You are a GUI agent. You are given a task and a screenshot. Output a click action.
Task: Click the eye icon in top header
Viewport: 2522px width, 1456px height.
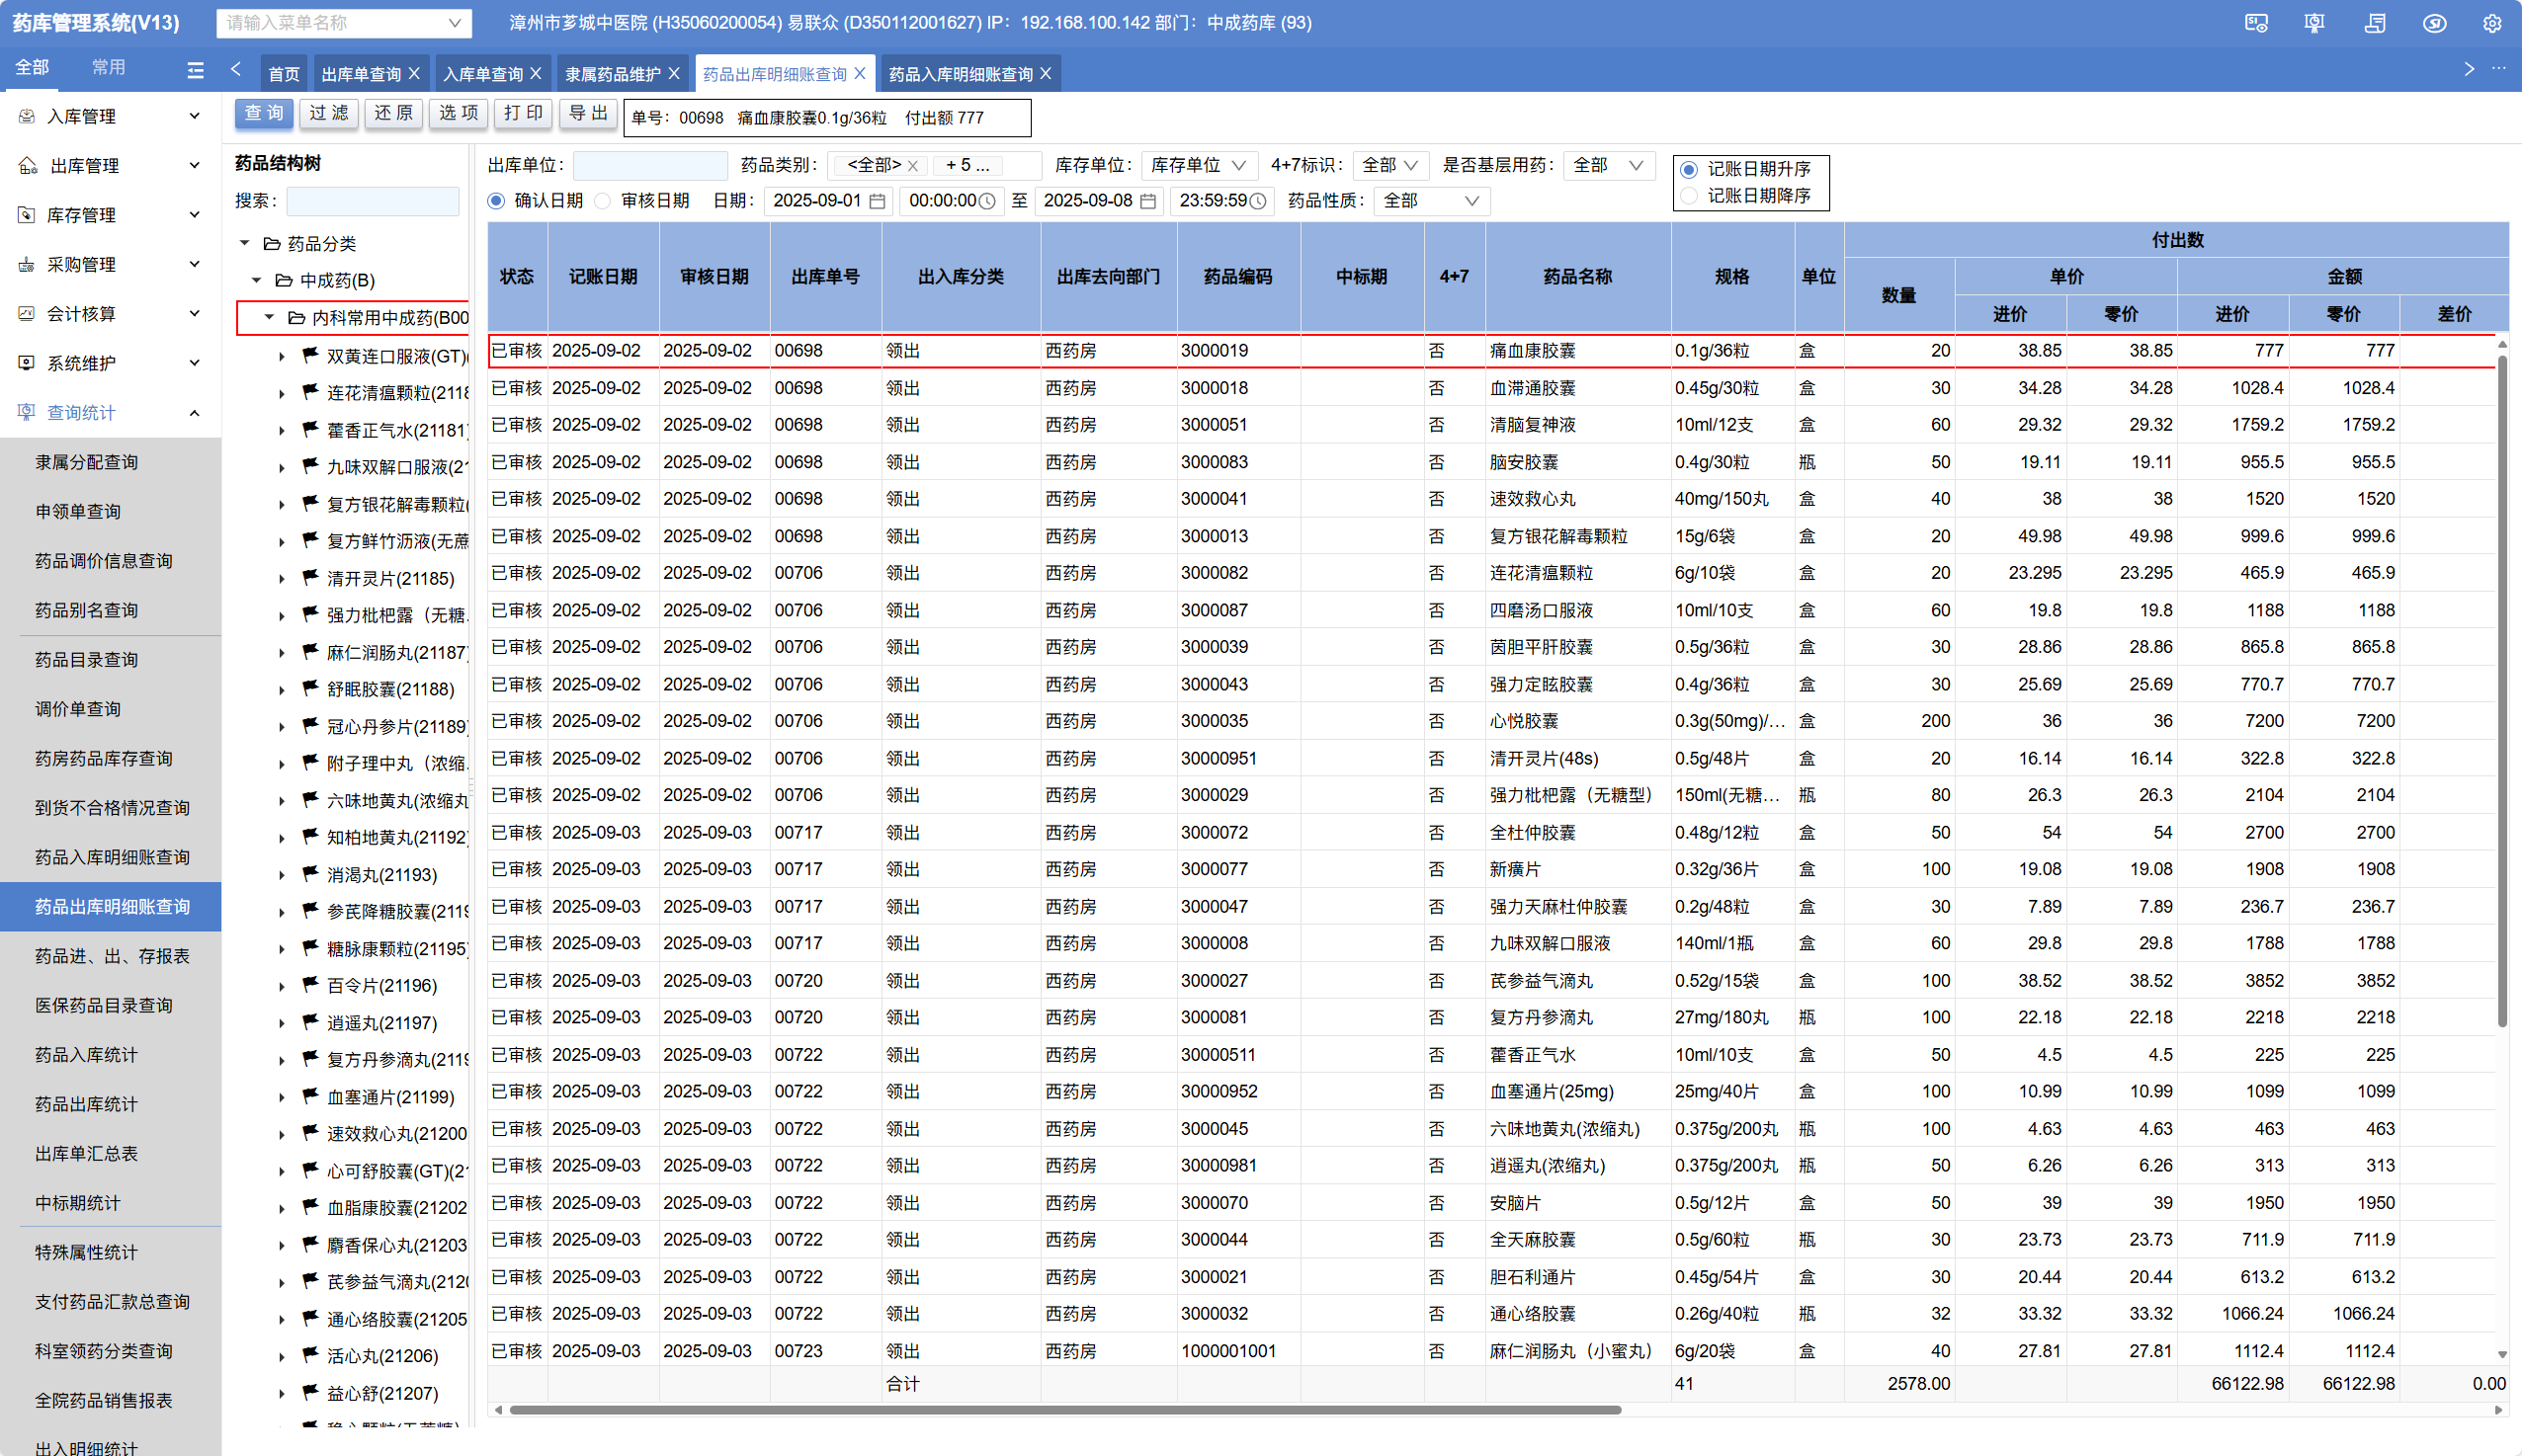click(2433, 23)
